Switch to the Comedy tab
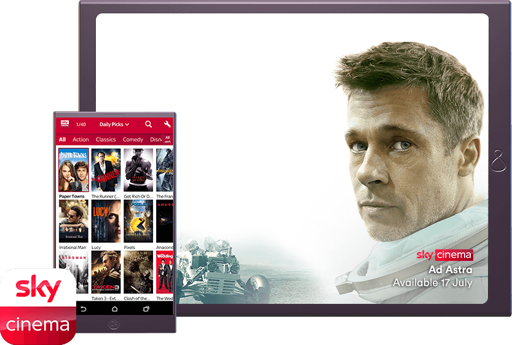The height and width of the screenshot is (345, 512). tap(133, 139)
